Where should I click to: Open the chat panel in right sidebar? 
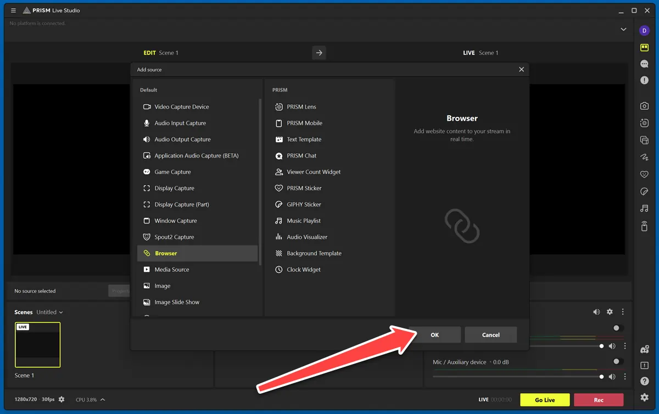coord(644,64)
